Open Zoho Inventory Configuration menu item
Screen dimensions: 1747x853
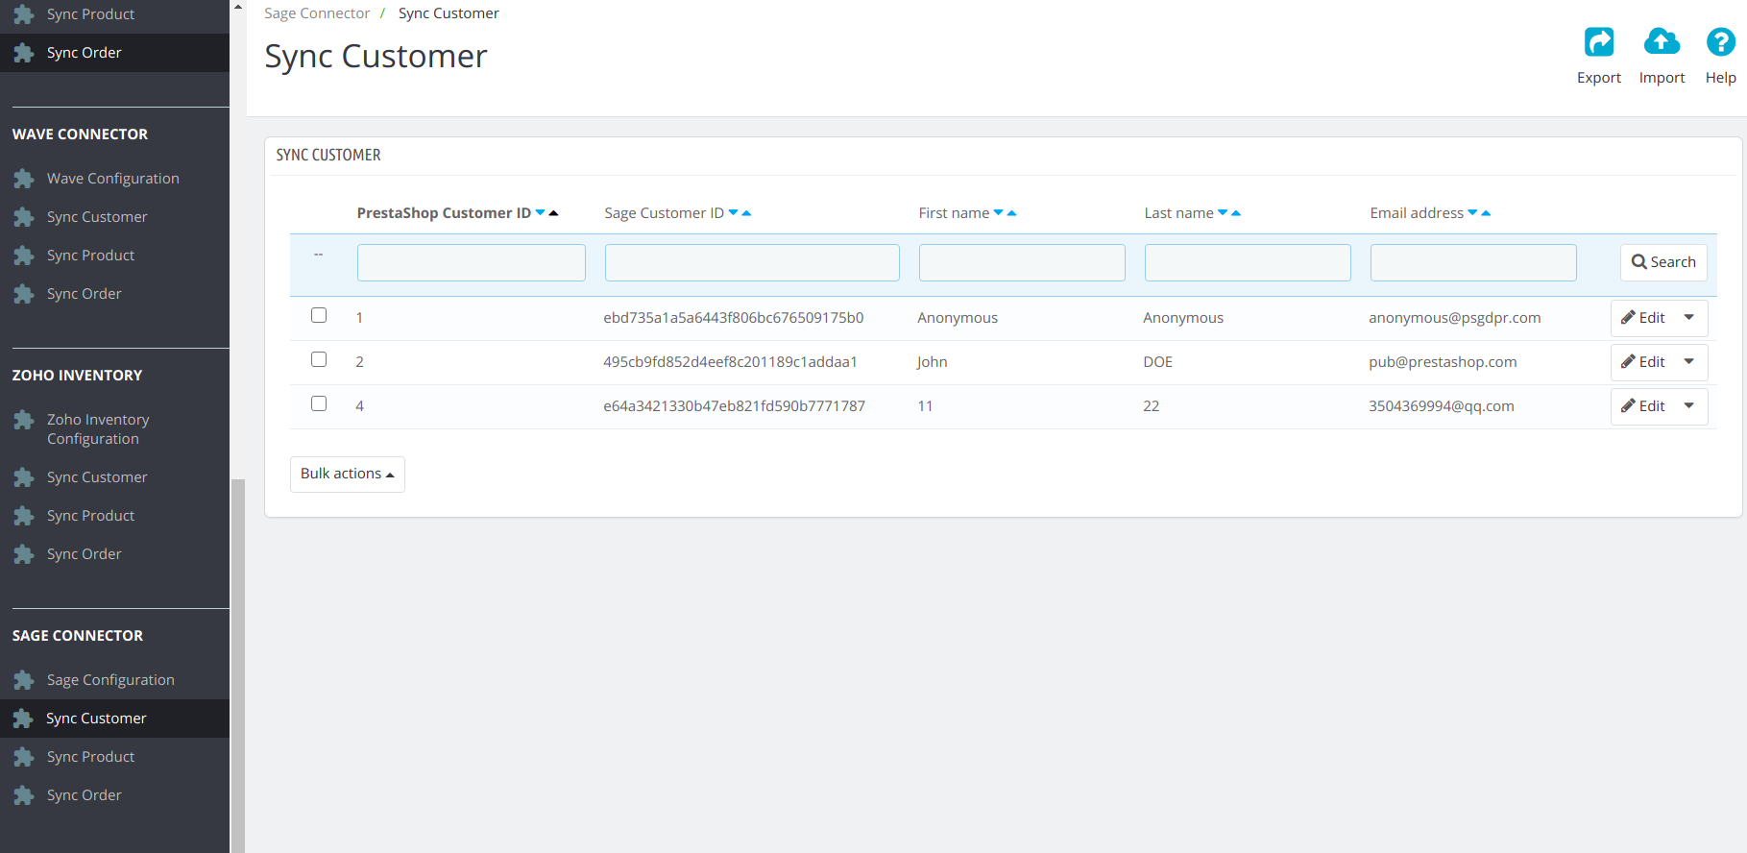[98, 429]
